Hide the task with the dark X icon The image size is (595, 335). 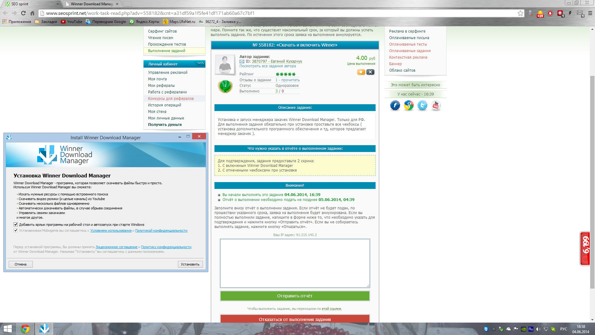[370, 72]
